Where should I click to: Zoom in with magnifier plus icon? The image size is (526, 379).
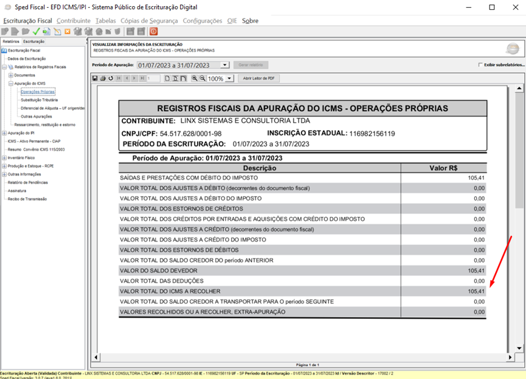tap(194, 78)
